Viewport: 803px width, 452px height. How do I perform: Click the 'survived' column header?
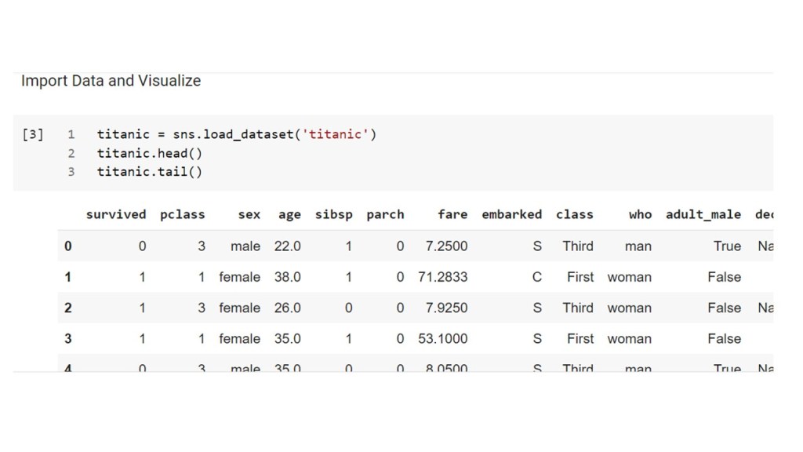[x=116, y=214]
